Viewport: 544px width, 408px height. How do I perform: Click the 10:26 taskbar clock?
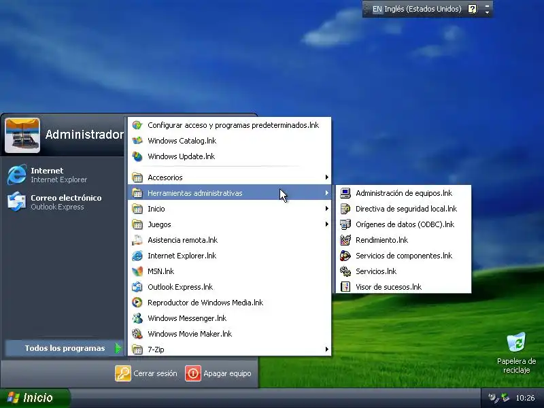525,398
